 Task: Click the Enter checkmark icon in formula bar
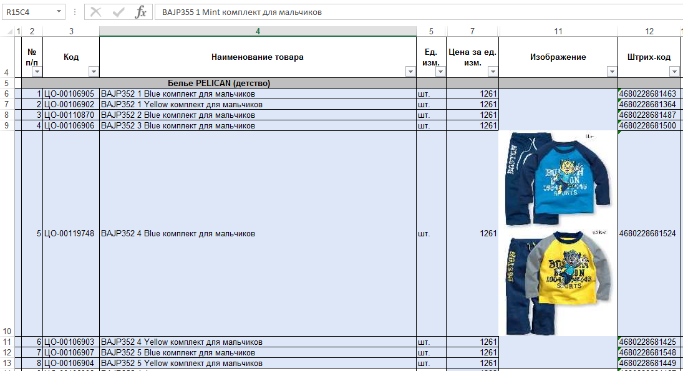point(118,12)
